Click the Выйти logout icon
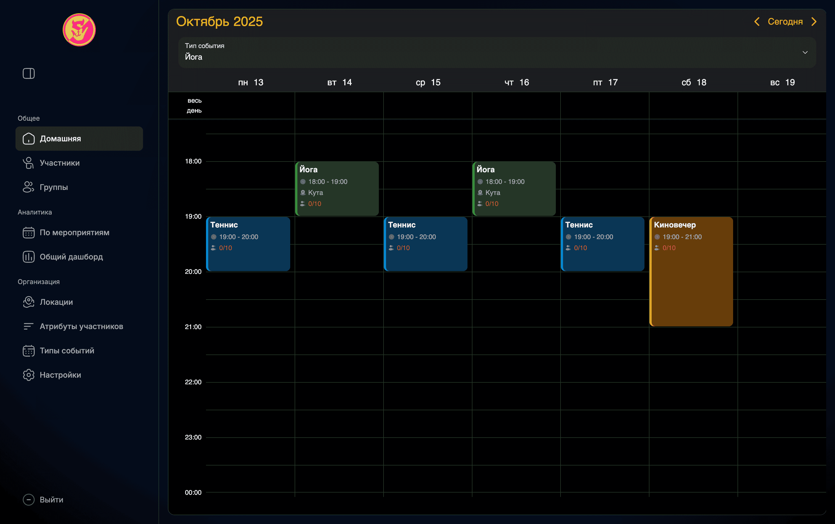Screen dimensions: 835x524 click(x=28, y=500)
